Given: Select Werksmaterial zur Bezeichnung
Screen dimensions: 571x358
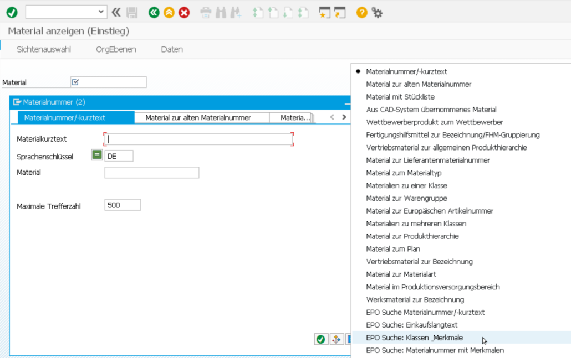Looking at the screenshot, I should [x=415, y=300].
